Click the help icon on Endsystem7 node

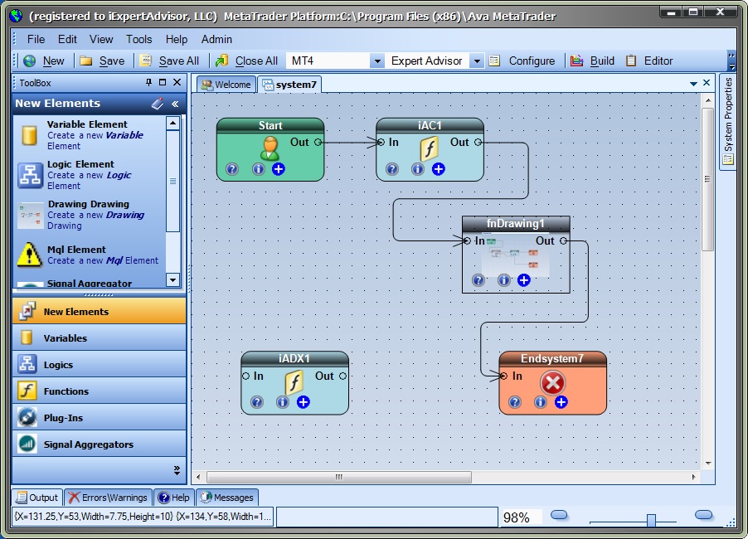(x=515, y=402)
